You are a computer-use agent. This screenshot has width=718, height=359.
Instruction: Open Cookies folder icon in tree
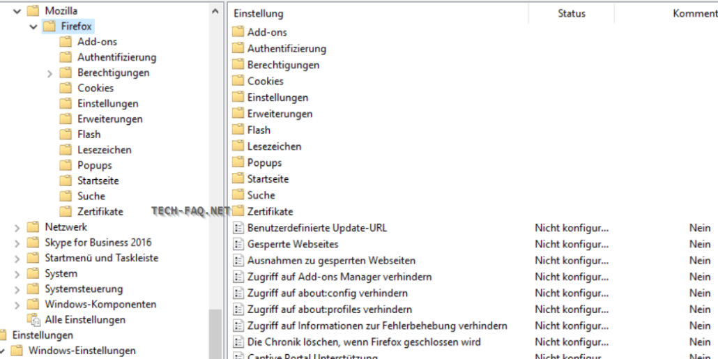point(66,88)
